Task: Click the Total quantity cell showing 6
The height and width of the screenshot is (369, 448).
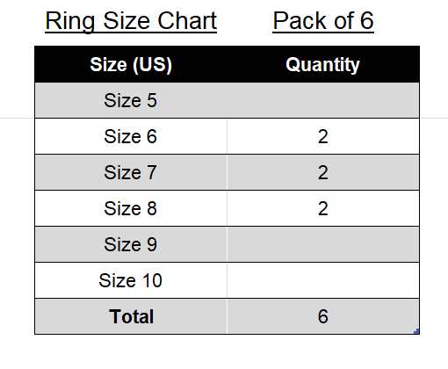Action: point(323,316)
